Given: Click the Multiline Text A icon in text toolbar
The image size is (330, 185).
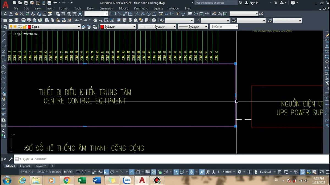Looking at the screenshot, I should click(5, 14).
